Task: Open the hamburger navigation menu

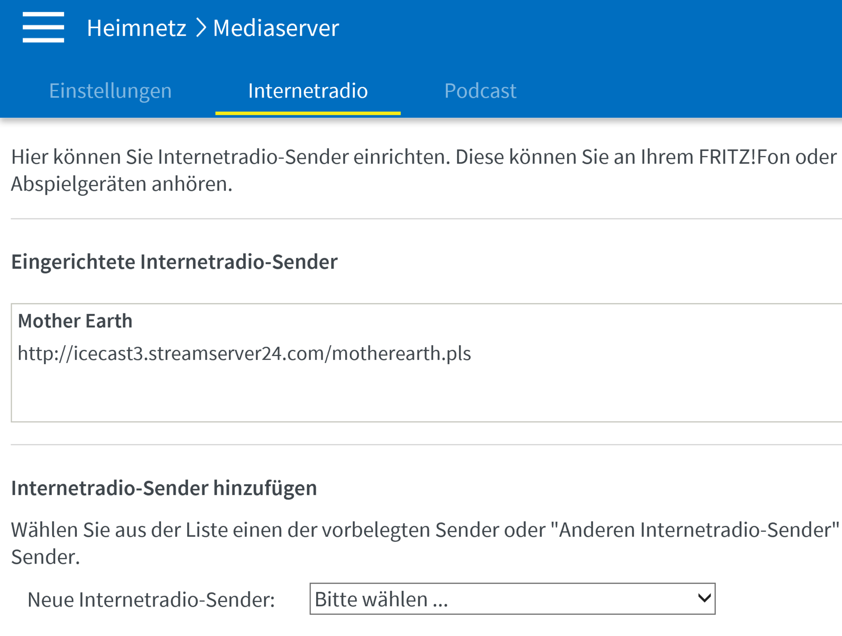Action: 43,27
